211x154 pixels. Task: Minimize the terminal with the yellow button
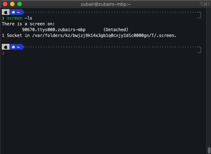pos(12,4)
